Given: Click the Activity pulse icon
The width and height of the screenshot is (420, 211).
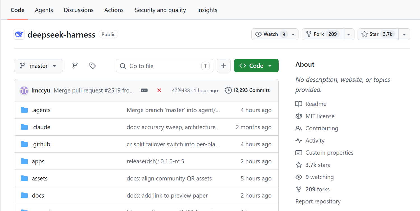Looking at the screenshot, I should click(x=299, y=140).
